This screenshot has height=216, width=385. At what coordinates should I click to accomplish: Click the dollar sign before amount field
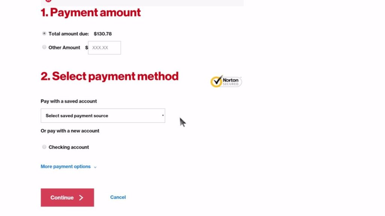click(86, 48)
